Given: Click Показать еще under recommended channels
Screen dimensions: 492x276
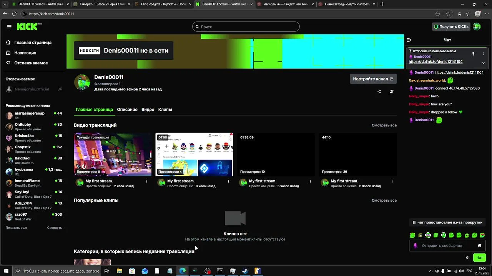Looking at the screenshot, I should [16, 228].
